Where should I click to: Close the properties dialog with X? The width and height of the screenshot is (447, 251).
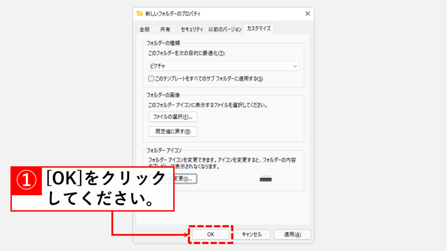coord(307,14)
